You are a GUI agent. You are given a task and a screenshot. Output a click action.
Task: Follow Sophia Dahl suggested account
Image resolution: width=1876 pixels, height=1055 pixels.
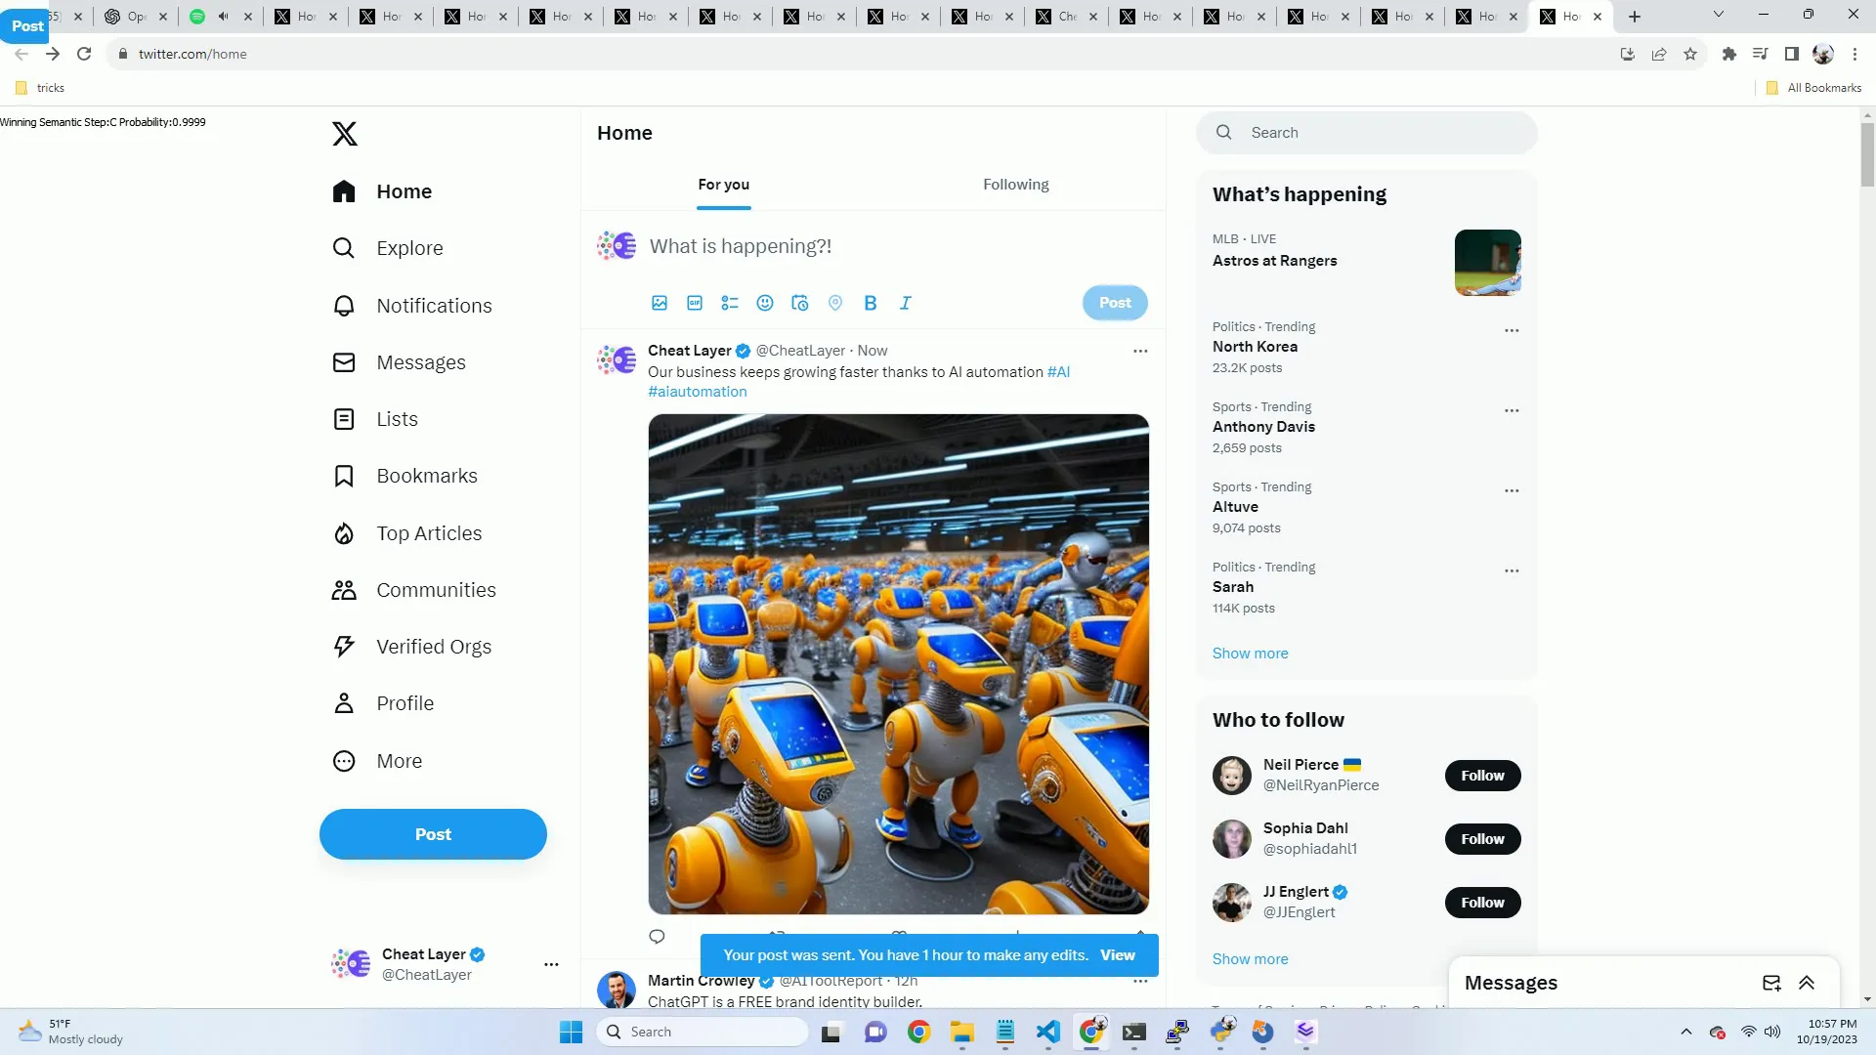pyautogui.click(x=1483, y=838)
